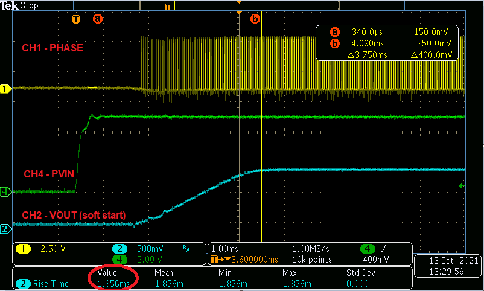This screenshot has width=484, height=291.
Task: Click the yellow channel 1 badge in readout
Action: (x=23, y=249)
